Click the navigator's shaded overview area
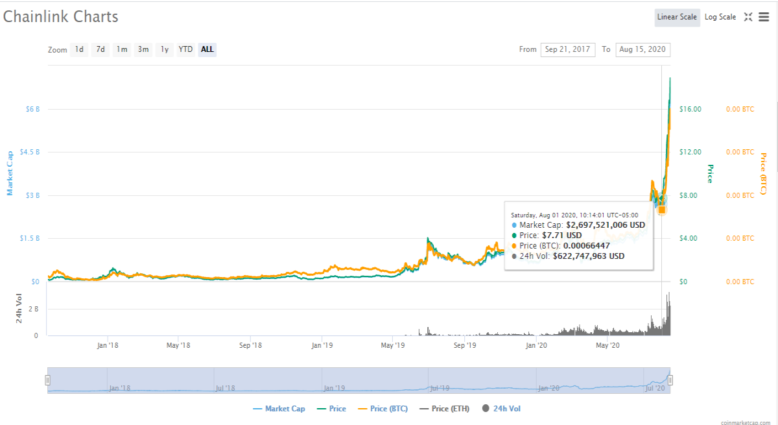Viewport: 778px width, 425px height. click(x=359, y=380)
